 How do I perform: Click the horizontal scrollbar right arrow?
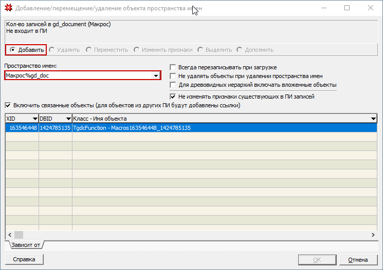(x=373, y=235)
